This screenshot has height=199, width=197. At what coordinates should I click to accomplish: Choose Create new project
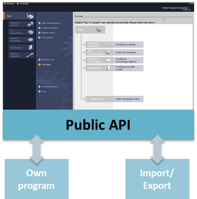(50, 28)
